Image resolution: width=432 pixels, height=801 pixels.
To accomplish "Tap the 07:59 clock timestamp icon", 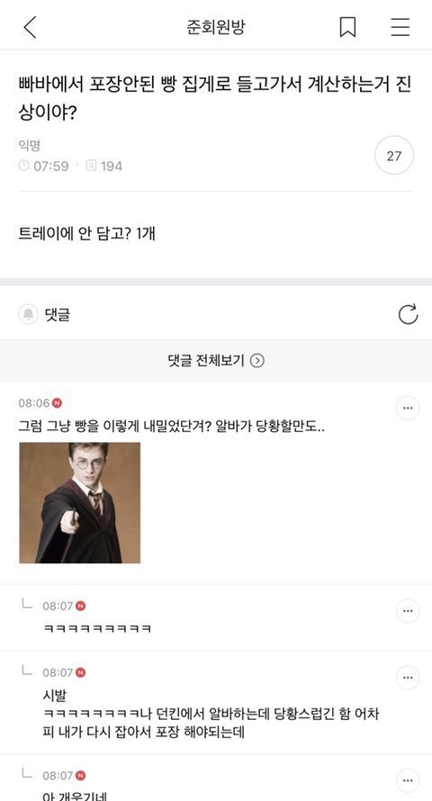I will point(23,166).
